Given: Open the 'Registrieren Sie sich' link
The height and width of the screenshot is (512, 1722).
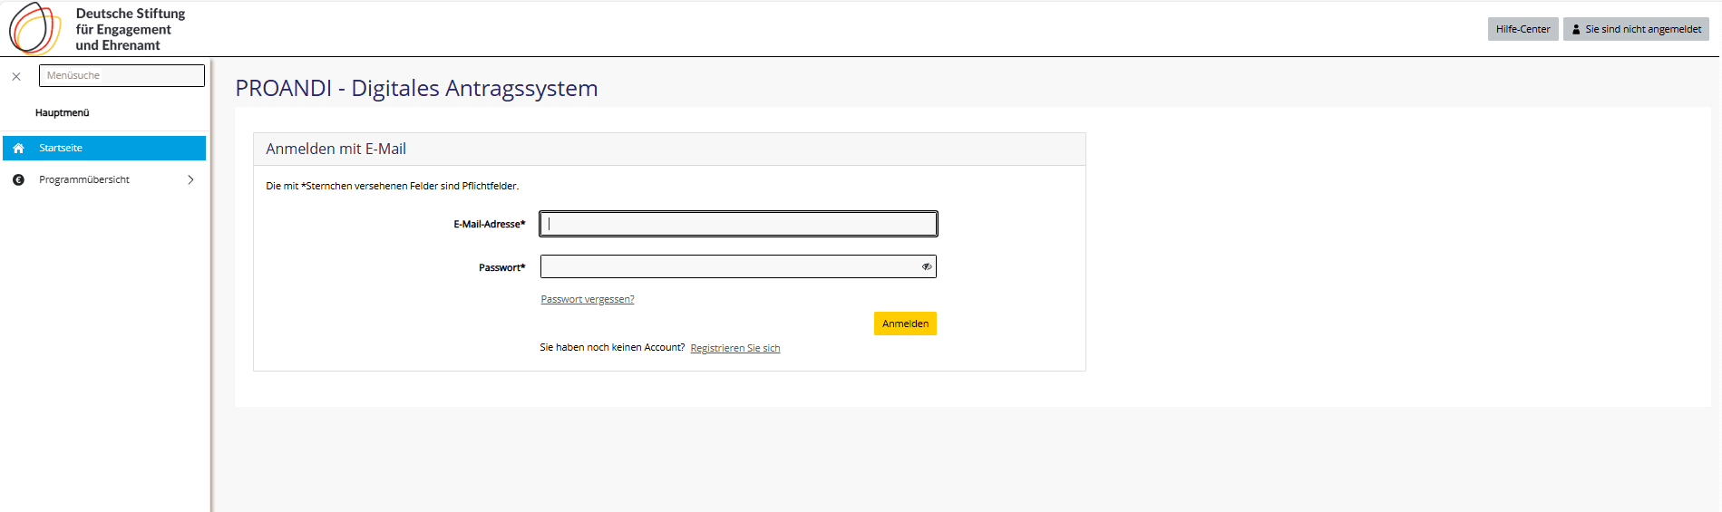Looking at the screenshot, I should tap(735, 349).
